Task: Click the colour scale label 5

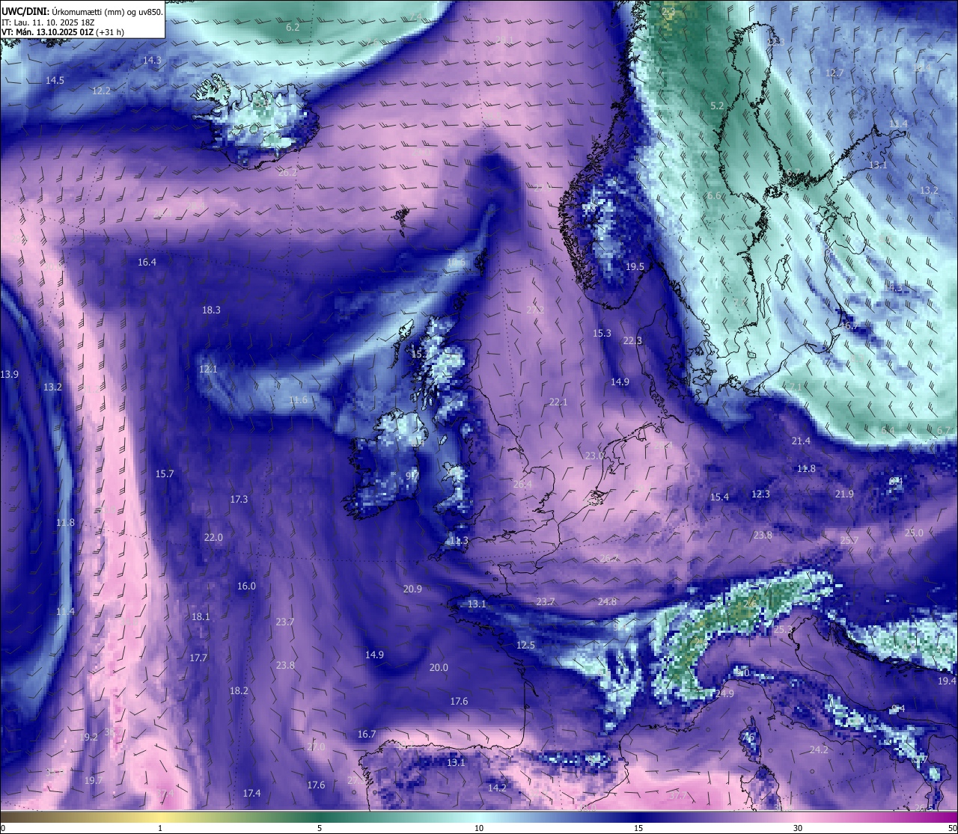Action: [x=320, y=828]
